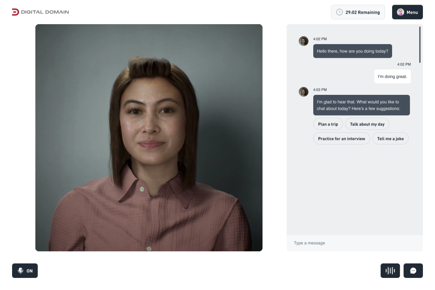Open the Menu button

point(407,12)
